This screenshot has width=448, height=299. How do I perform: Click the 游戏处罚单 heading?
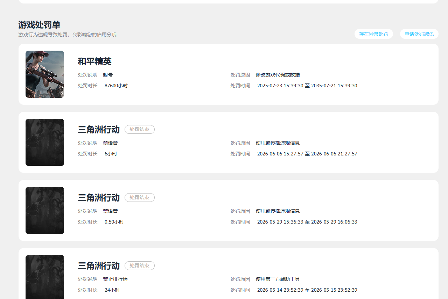click(39, 25)
